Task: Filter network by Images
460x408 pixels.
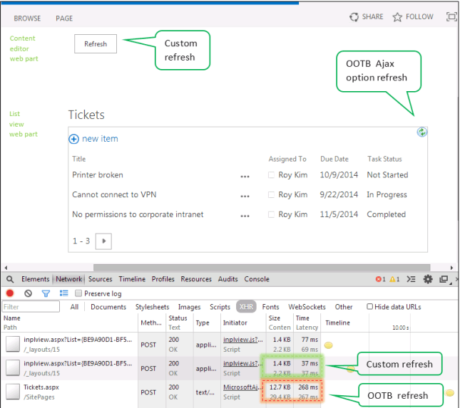Action: (x=189, y=307)
